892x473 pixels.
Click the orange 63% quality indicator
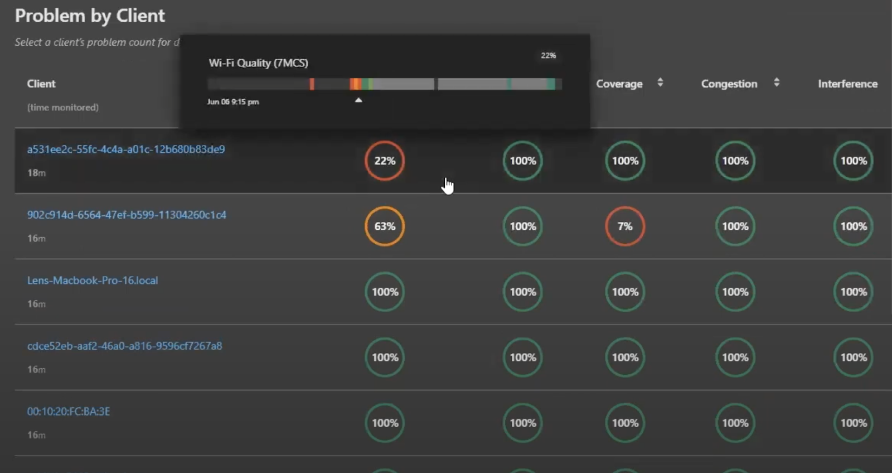384,226
